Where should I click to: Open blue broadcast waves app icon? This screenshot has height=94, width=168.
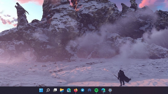click(90, 90)
